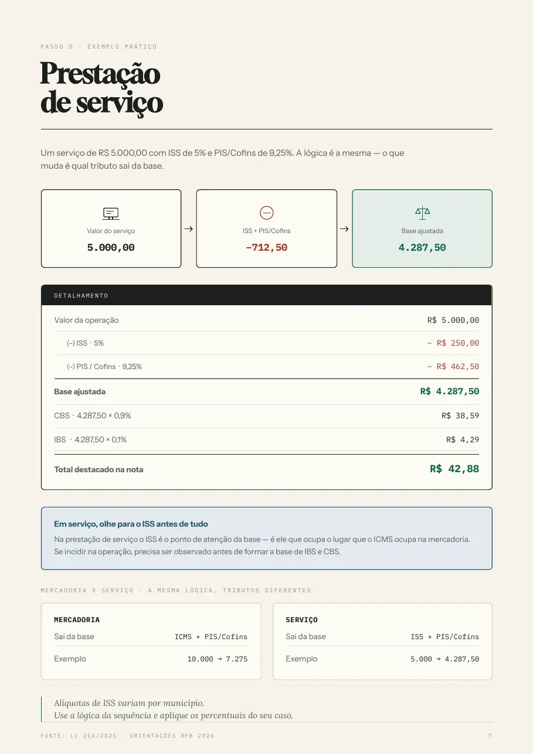Click footer 'FONTE: LC 214/2025 · ORIENTAÇÕES RFB 2026'

tap(127, 736)
